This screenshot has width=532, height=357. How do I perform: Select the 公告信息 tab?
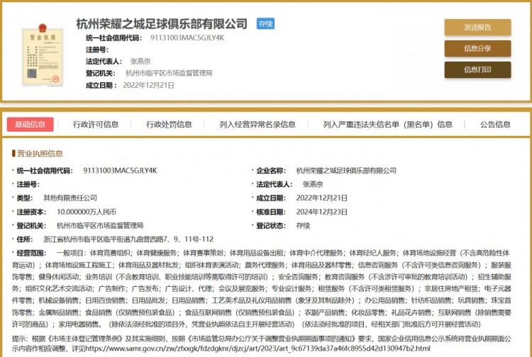click(x=495, y=125)
